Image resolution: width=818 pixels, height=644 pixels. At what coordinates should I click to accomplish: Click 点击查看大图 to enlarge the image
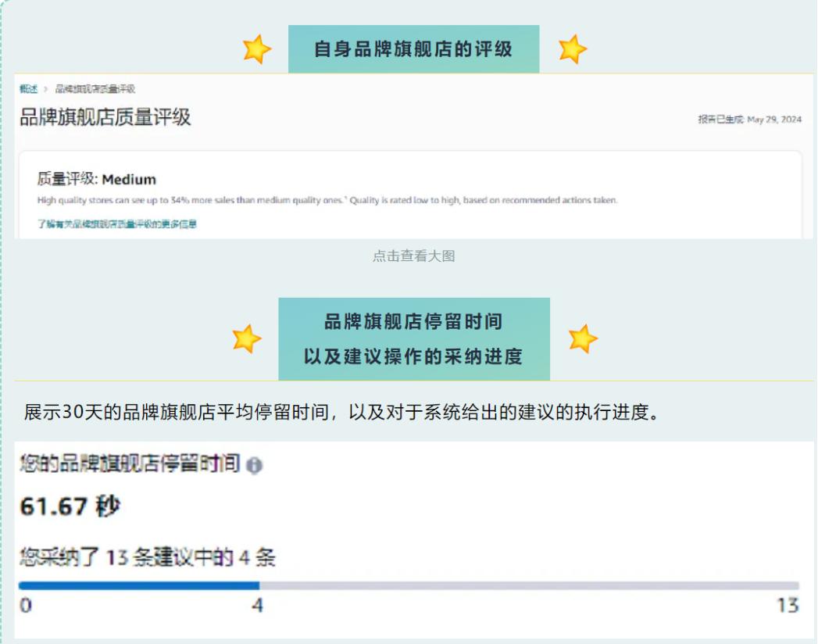pos(414,256)
